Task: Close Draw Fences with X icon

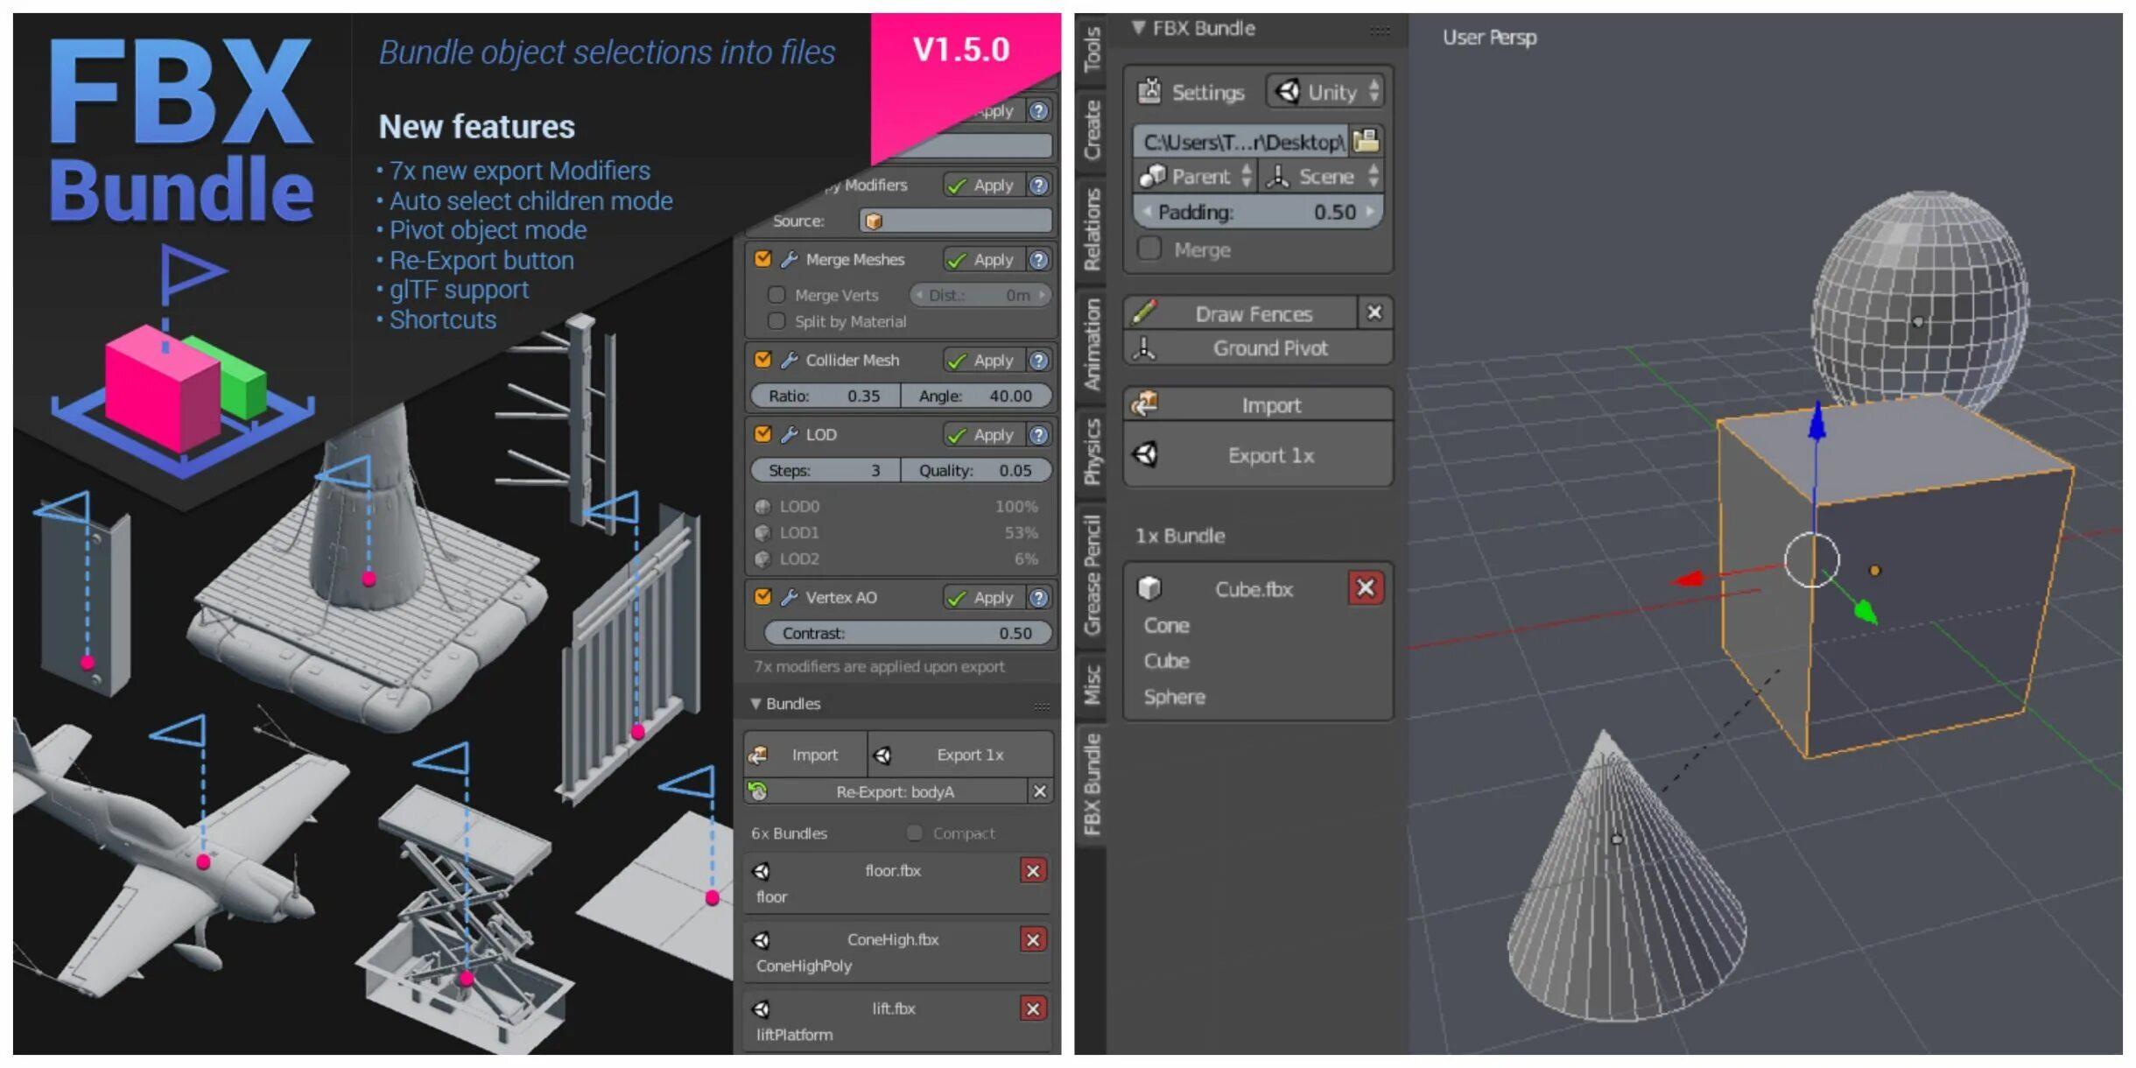Action: pyautogui.click(x=1374, y=313)
